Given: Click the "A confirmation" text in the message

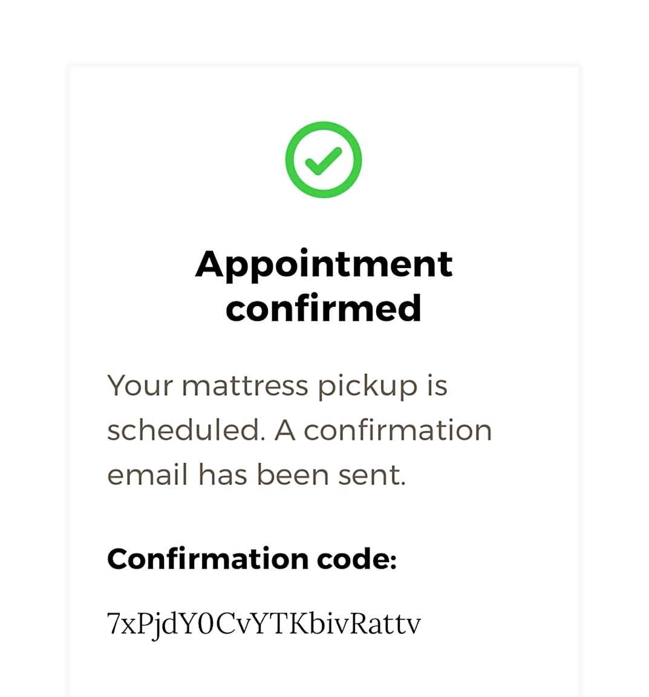Looking at the screenshot, I should (x=383, y=430).
